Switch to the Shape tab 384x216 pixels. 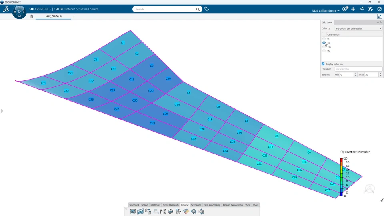click(x=144, y=205)
